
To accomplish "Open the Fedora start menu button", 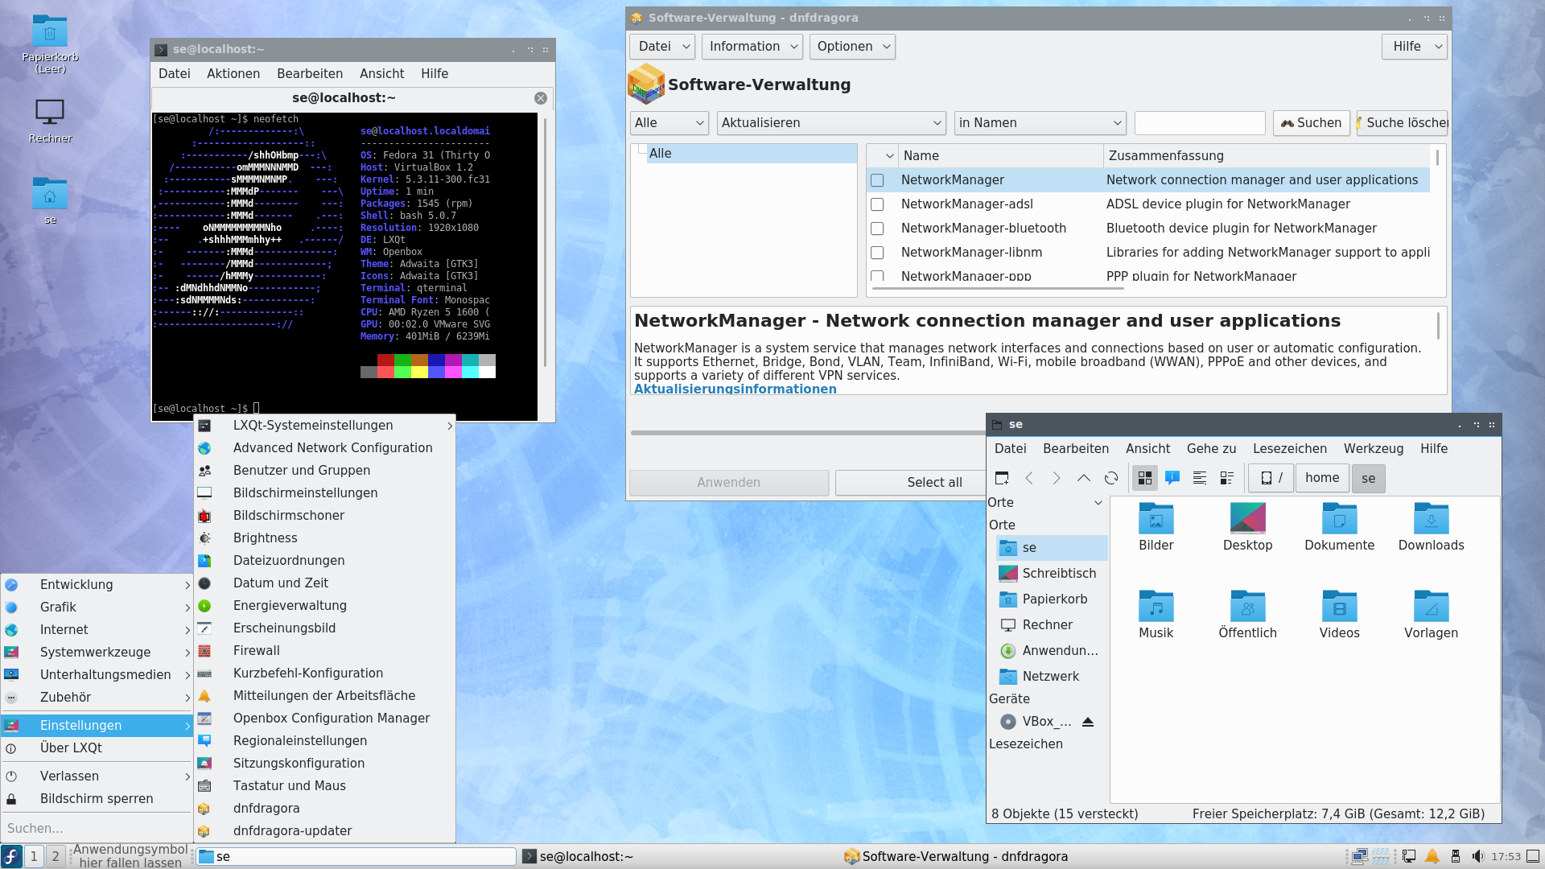I will [11, 856].
